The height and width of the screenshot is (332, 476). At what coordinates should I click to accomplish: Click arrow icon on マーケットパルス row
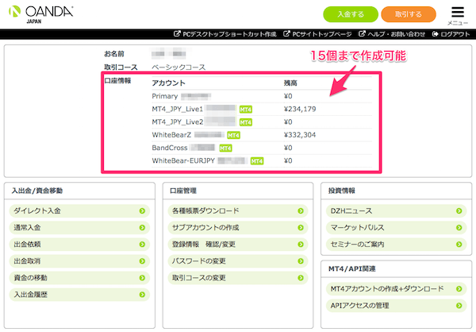[x=459, y=228]
